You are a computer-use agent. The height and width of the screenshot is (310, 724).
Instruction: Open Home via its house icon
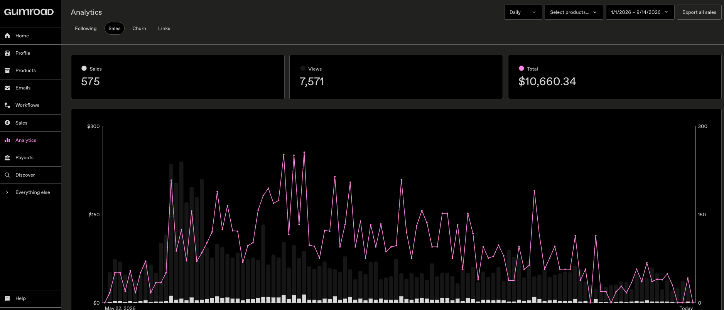[7, 35]
